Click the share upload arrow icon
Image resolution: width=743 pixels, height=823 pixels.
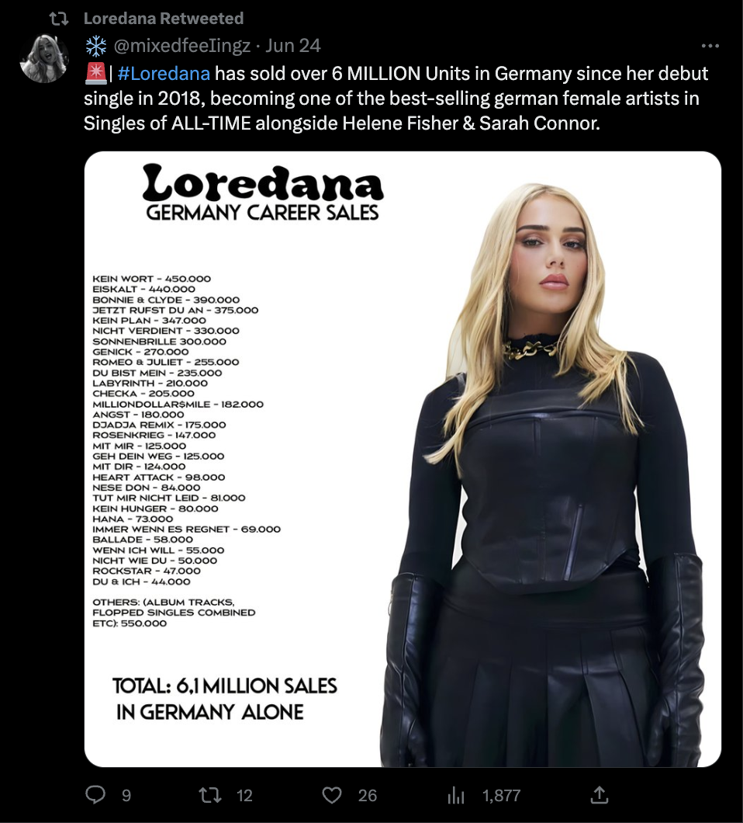[x=600, y=794]
